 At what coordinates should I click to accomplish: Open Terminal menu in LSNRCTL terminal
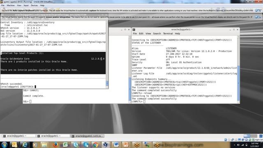pyautogui.click(x=168, y=34)
